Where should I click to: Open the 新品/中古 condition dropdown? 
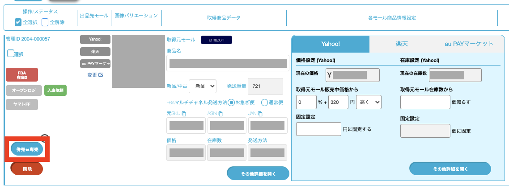tap(203, 86)
